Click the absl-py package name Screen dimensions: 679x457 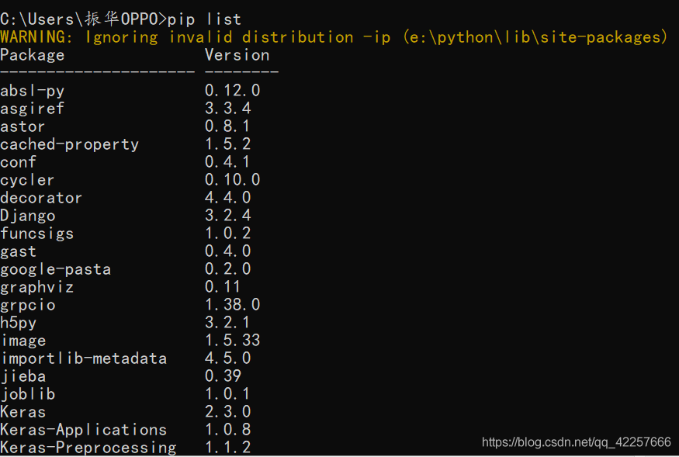coord(33,91)
